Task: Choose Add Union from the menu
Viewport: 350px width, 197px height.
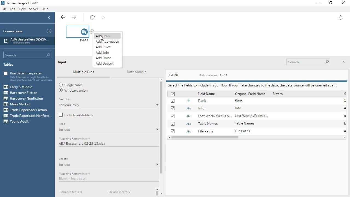Action: click(107, 58)
